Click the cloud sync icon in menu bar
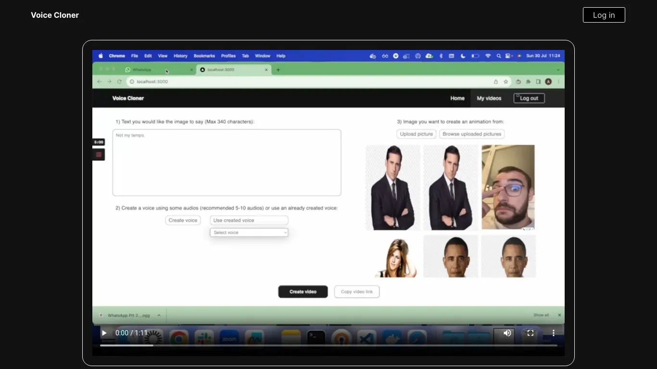657x369 pixels. pos(430,56)
